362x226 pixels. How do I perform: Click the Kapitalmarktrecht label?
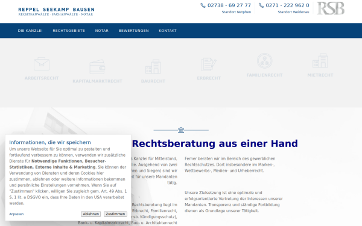coord(97,81)
